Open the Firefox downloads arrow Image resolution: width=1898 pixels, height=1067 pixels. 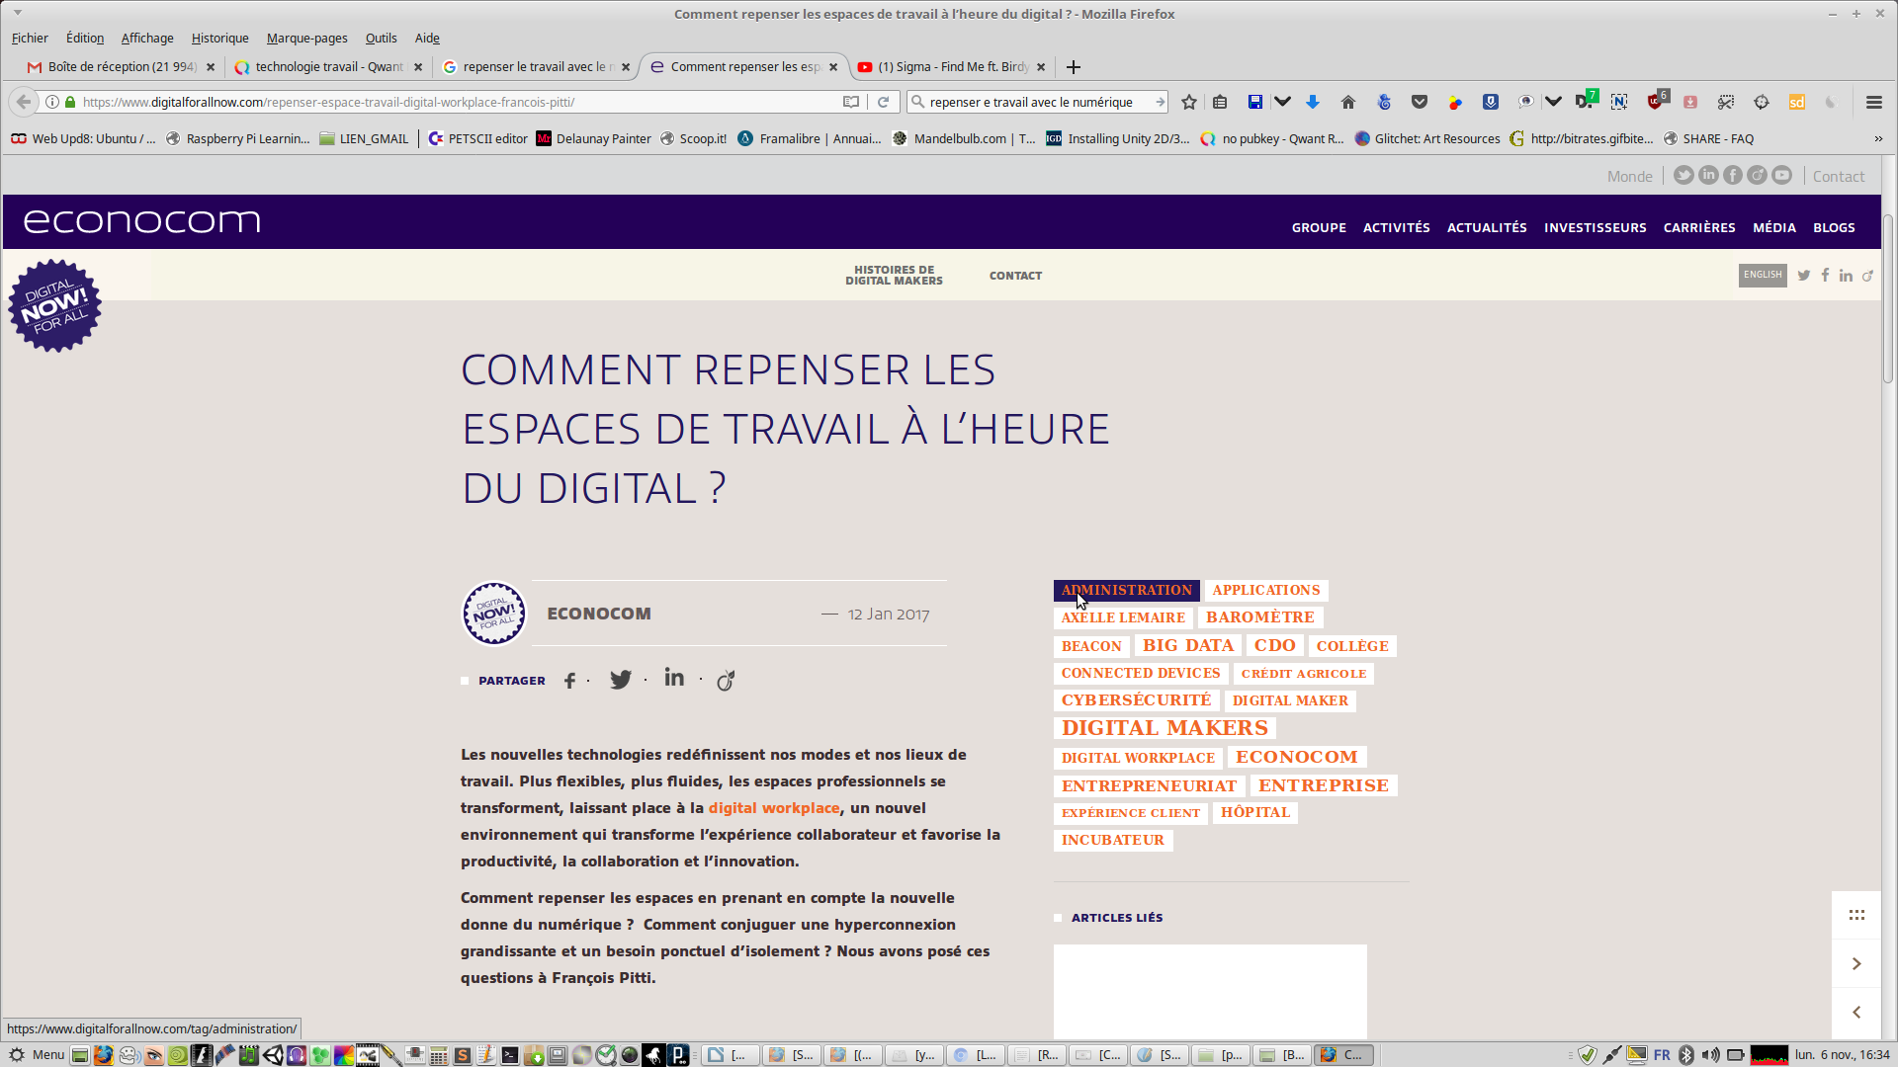[x=1313, y=102]
